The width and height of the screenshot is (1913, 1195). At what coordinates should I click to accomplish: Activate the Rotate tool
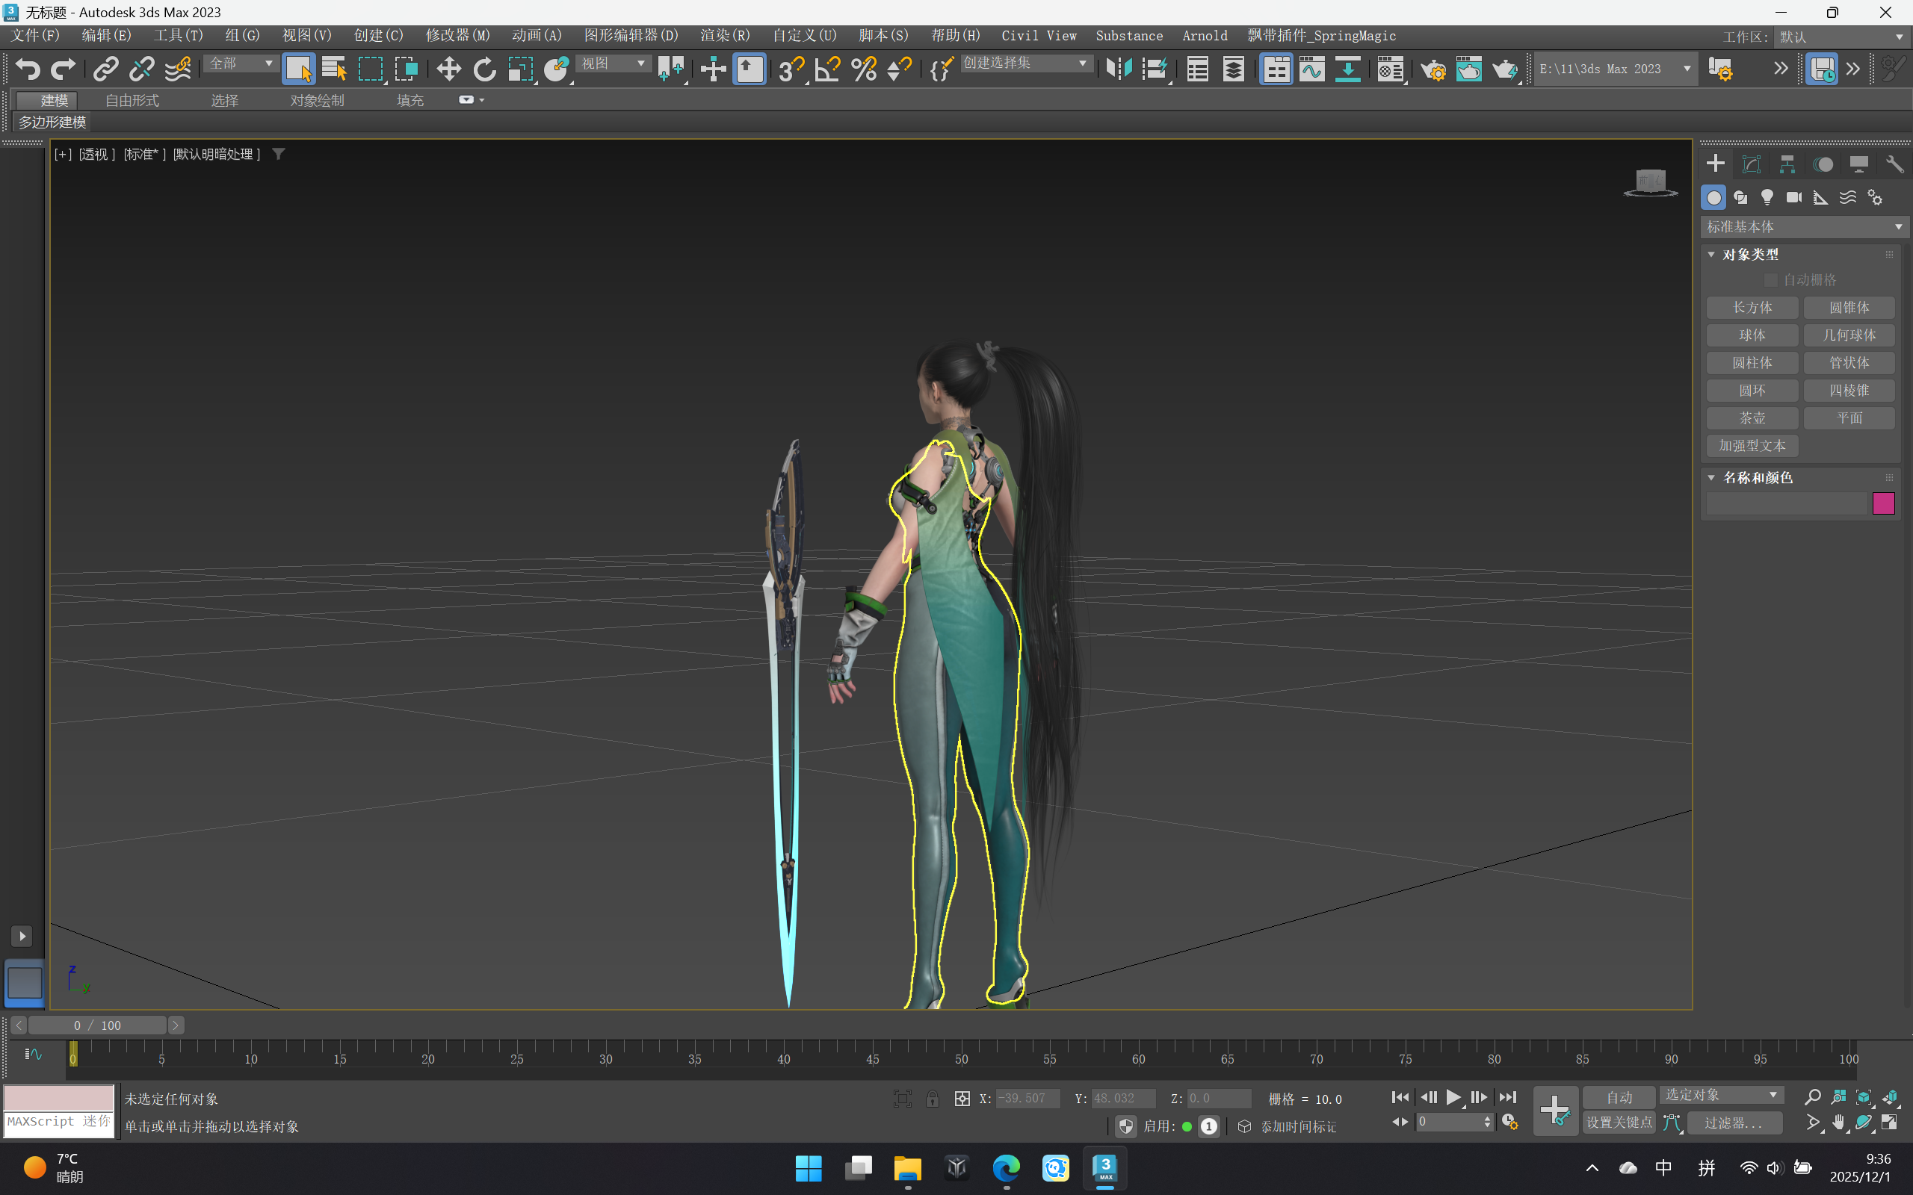[483, 69]
